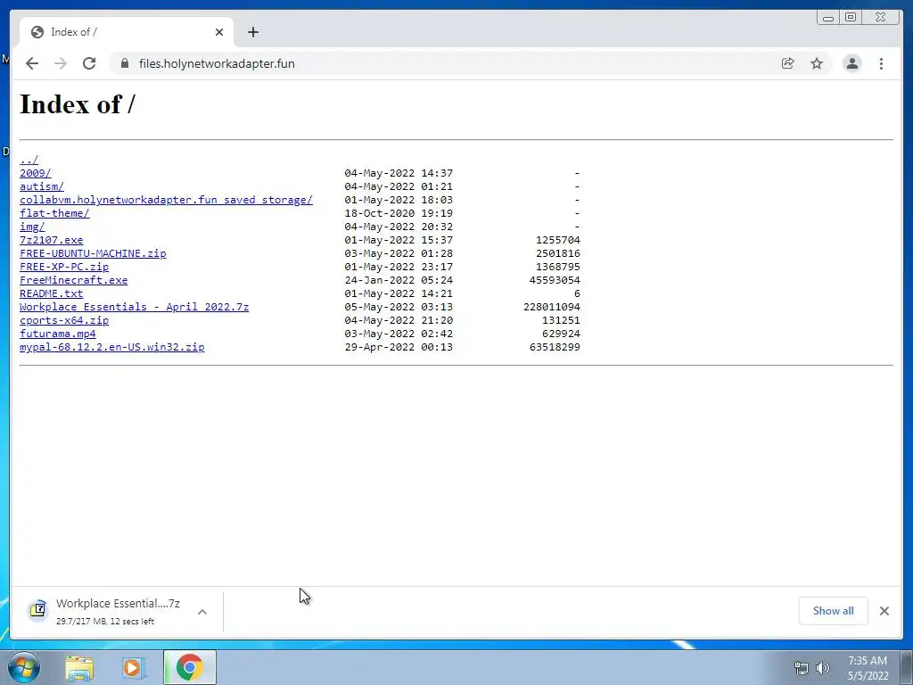Bookmark this page with the star icon
This screenshot has width=913, height=685.
(817, 63)
